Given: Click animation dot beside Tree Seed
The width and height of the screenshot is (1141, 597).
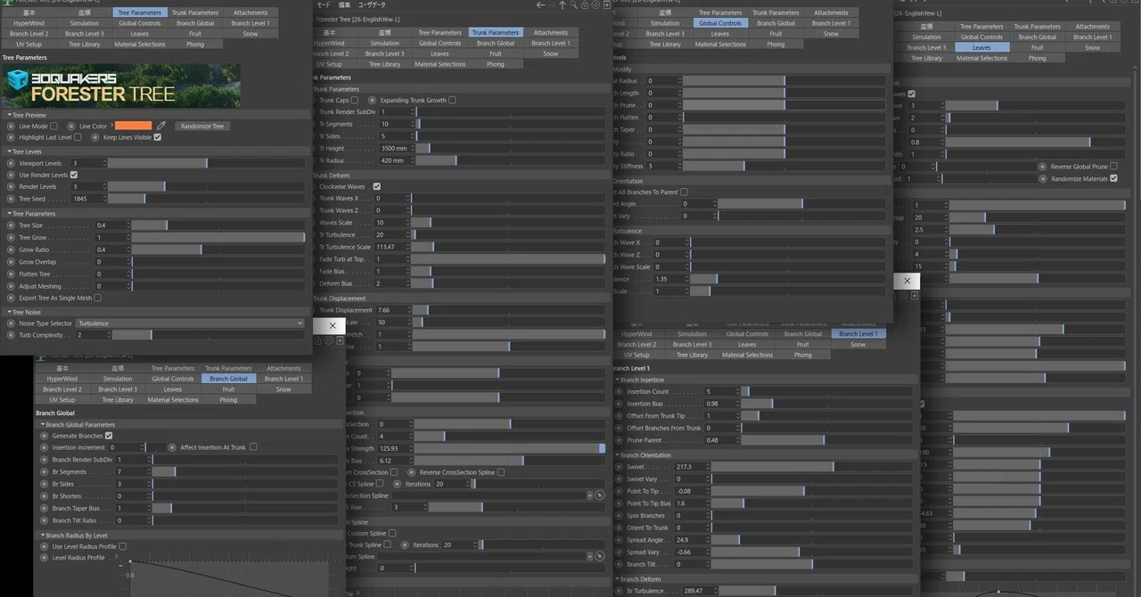Looking at the screenshot, I should click(x=11, y=199).
